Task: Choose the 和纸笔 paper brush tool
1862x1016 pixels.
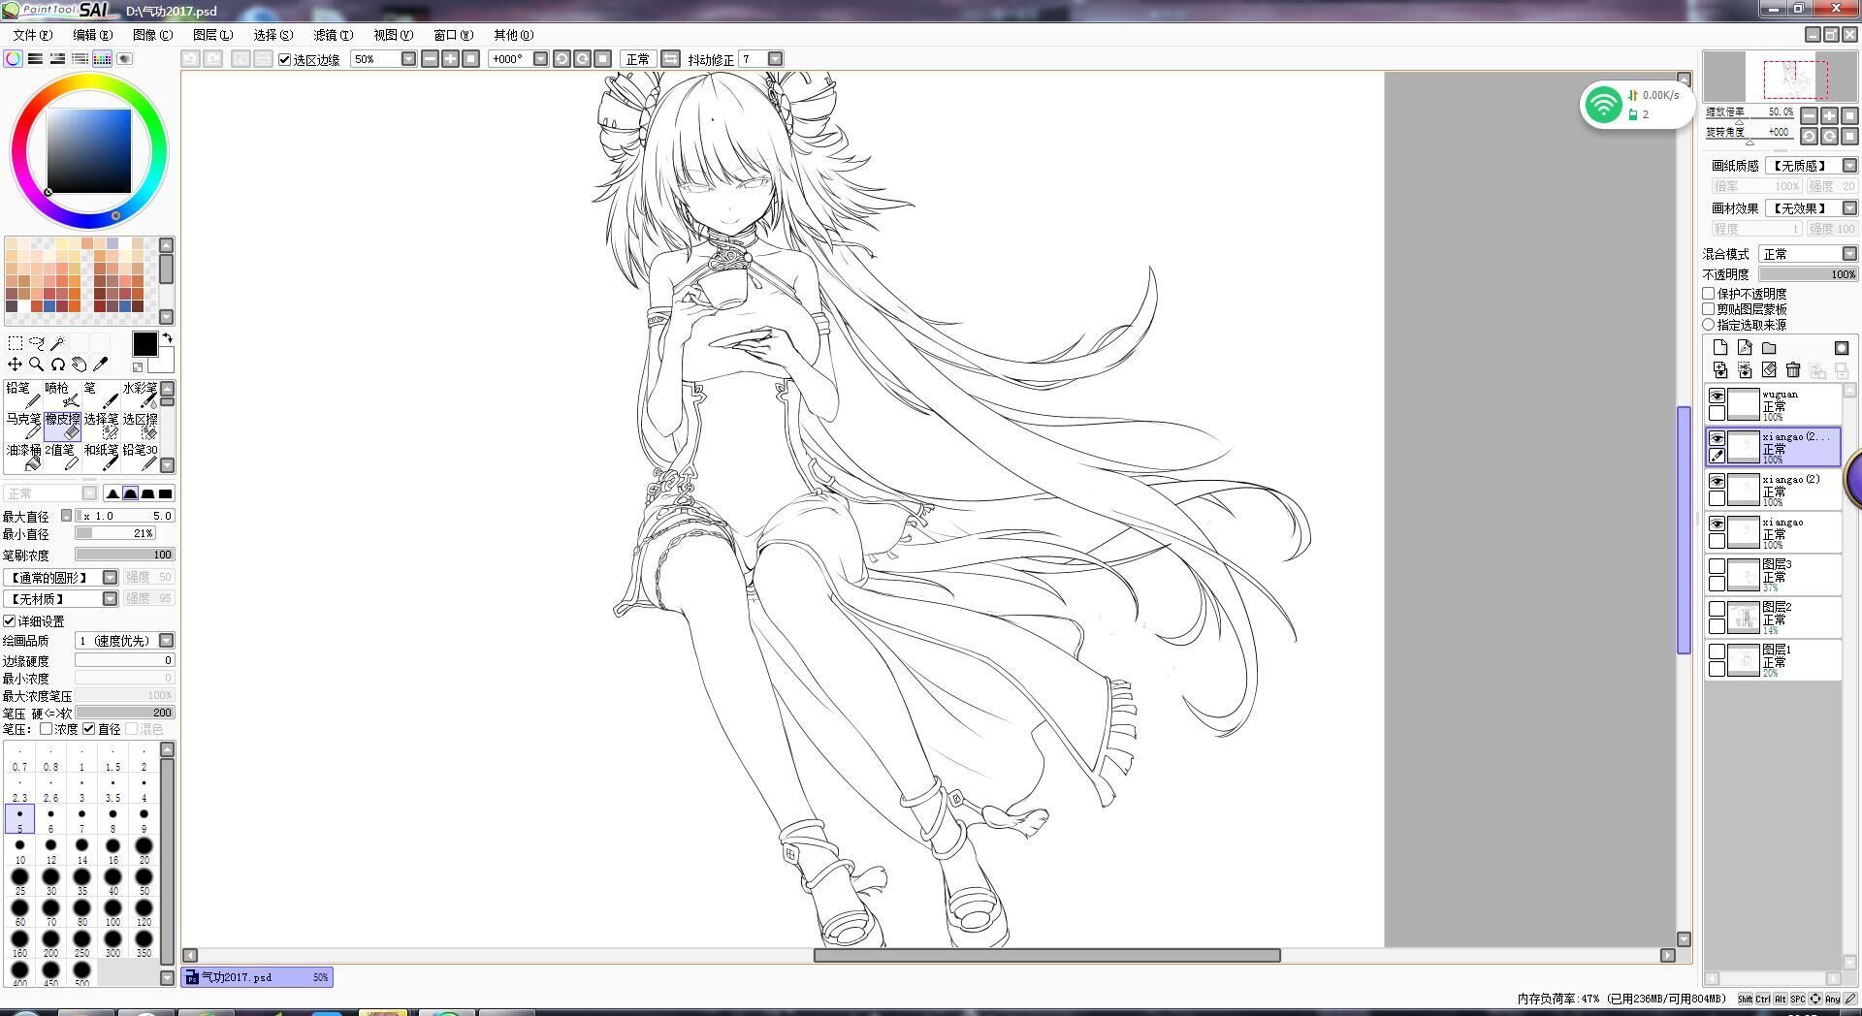Action: pyautogui.click(x=101, y=457)
